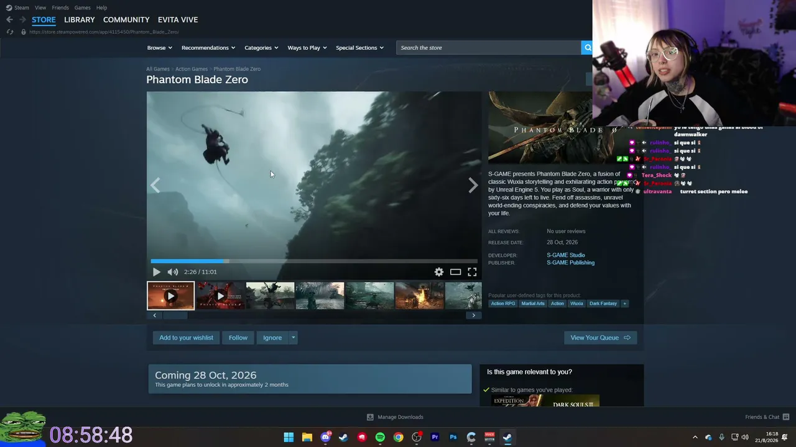Open the taskbar microphone indicator
The image size is (796, 447).
(x=721, y=437)
